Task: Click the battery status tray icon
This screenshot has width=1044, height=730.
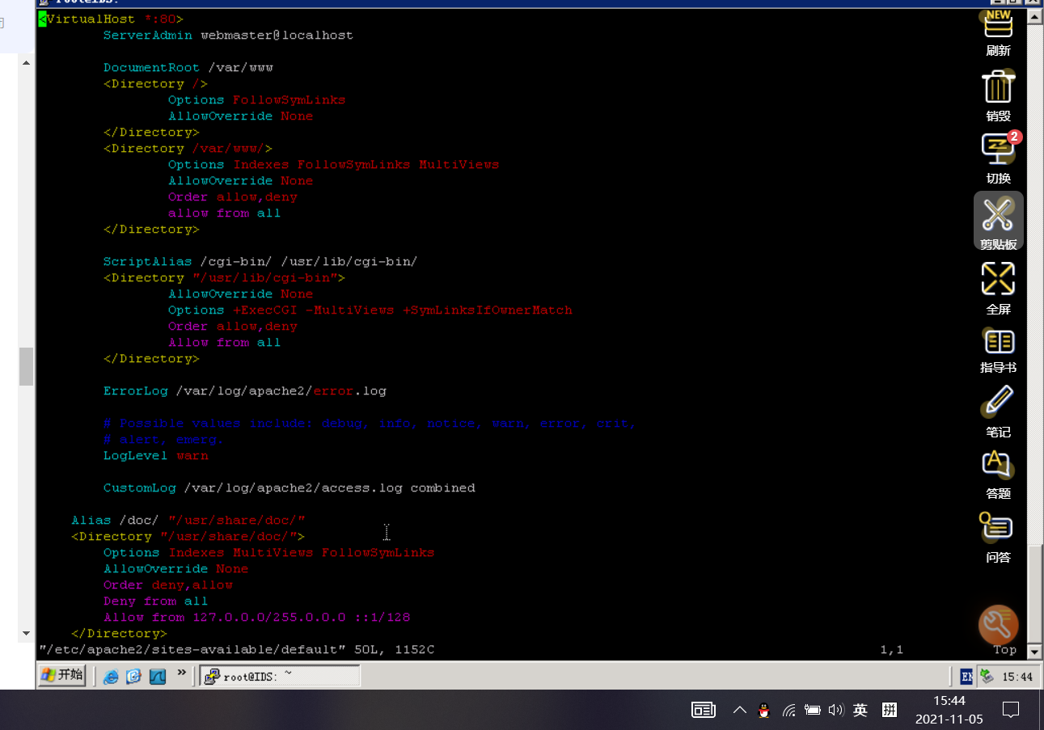Action: coord(812,711)
